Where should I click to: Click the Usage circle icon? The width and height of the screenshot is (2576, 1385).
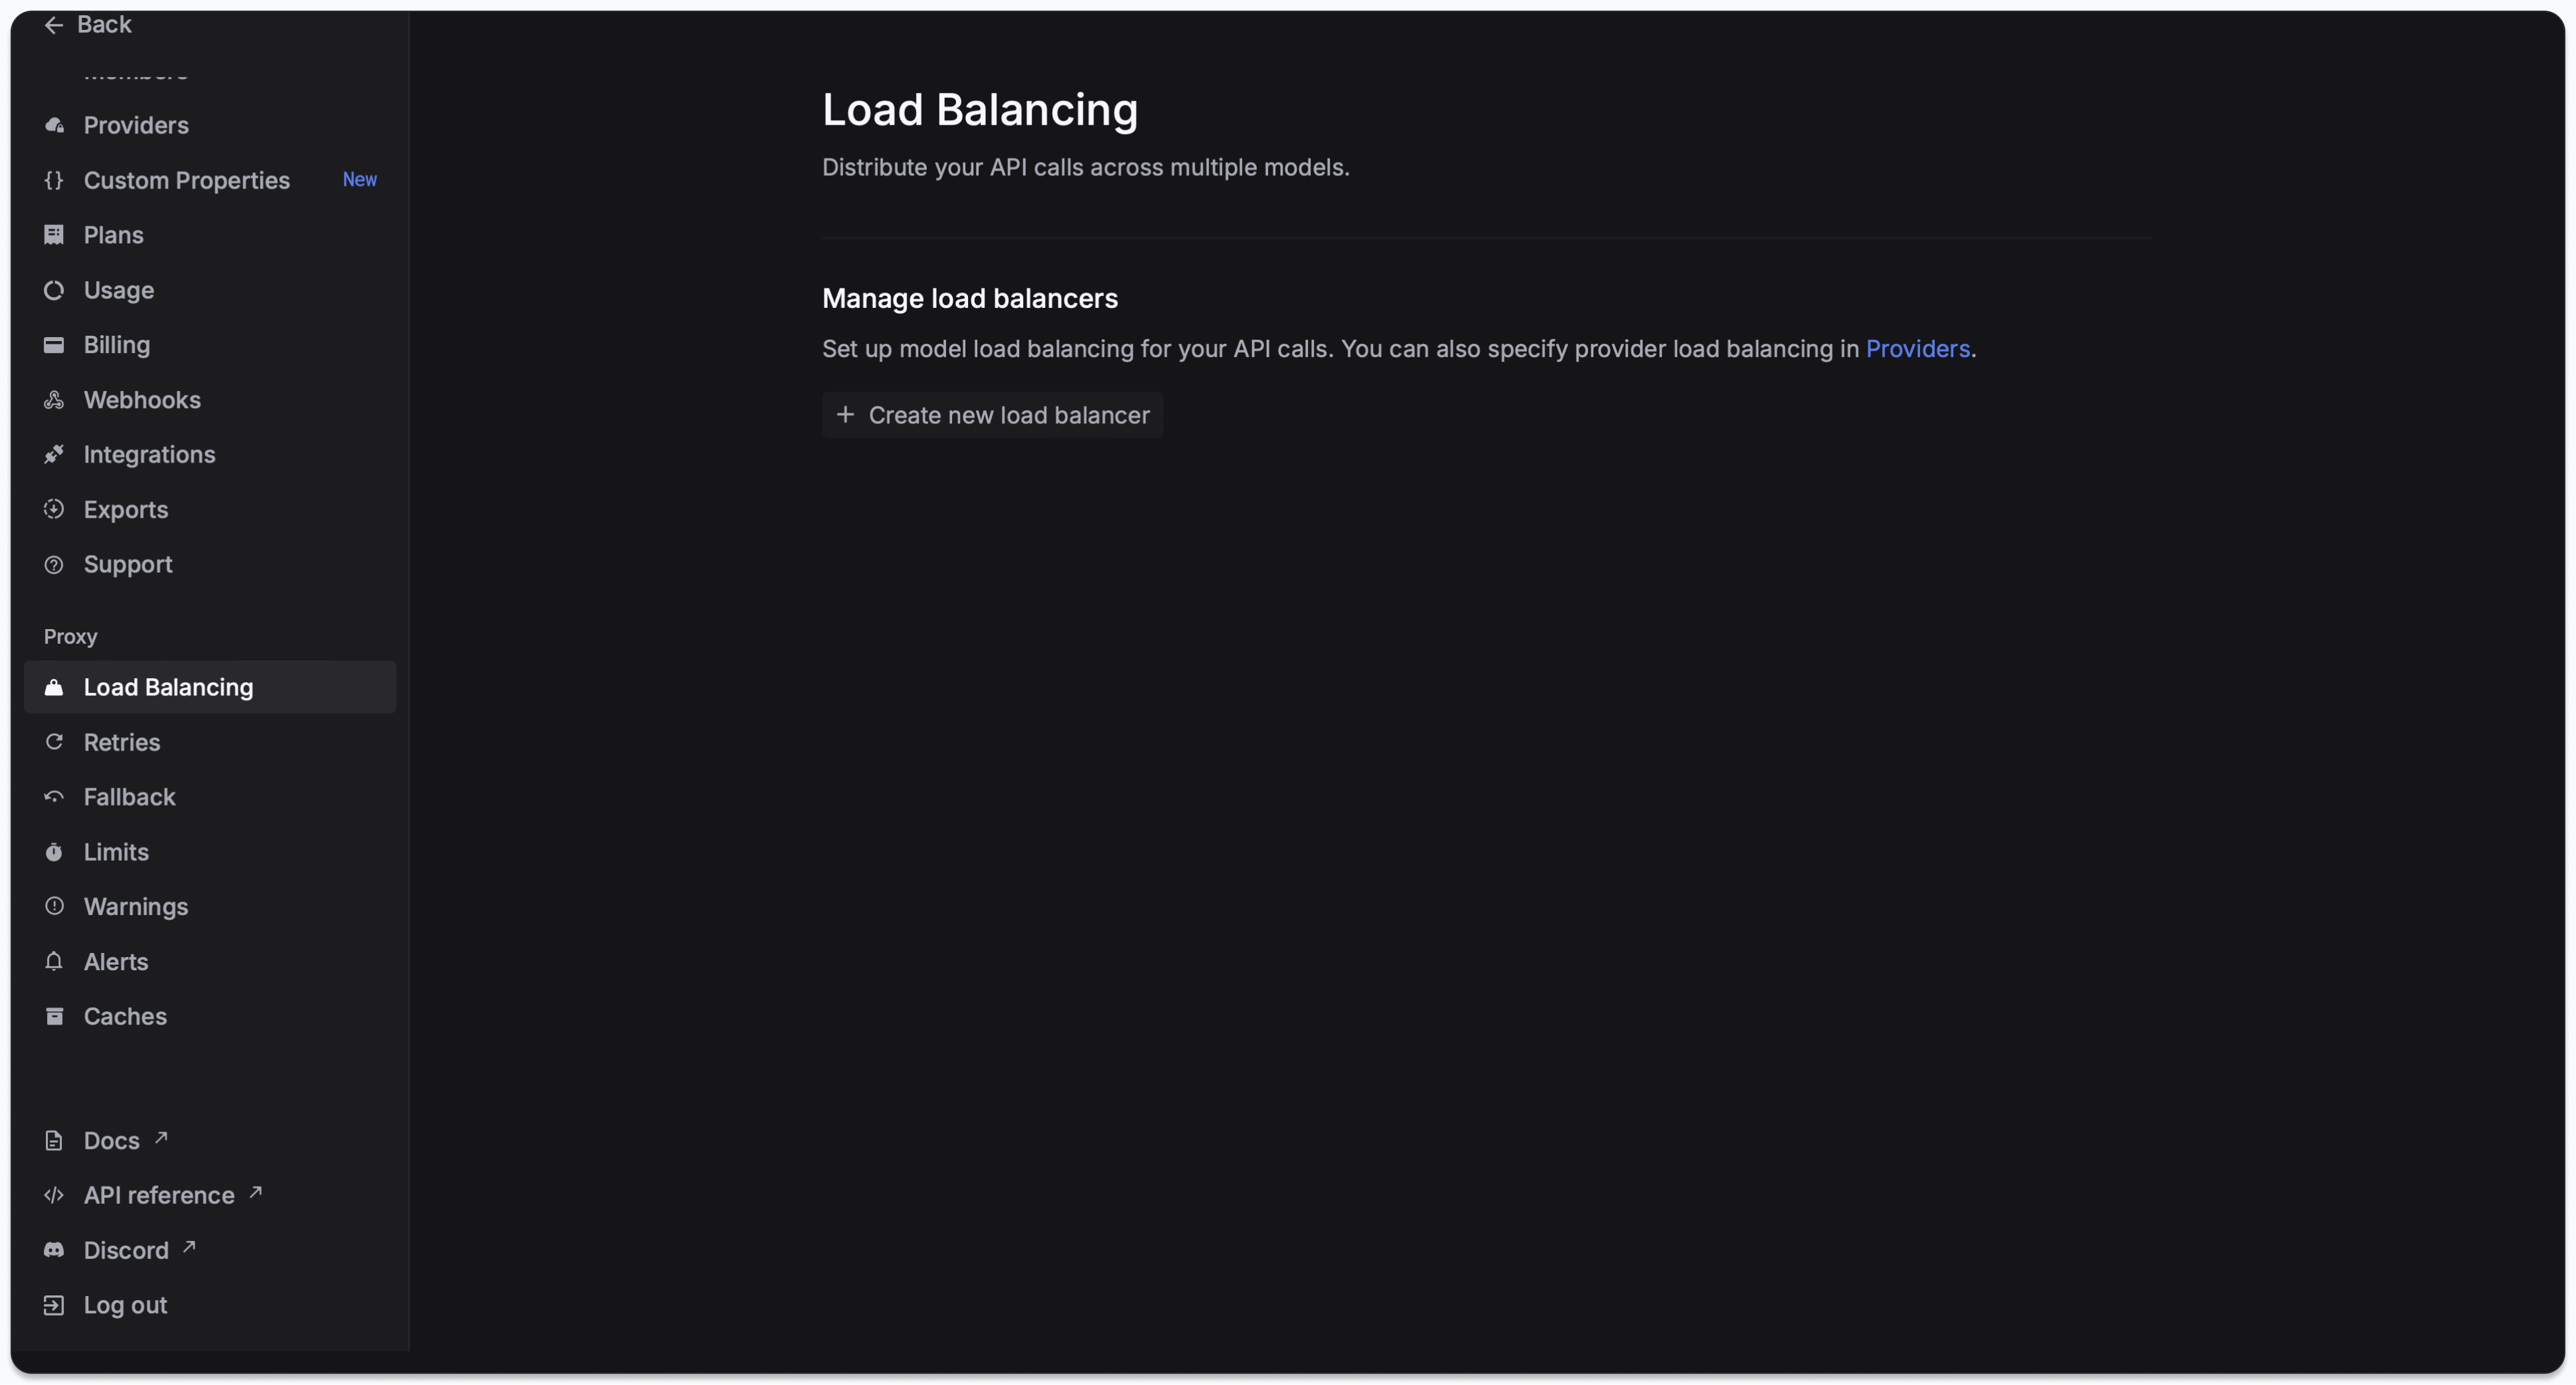pos(54,290)
